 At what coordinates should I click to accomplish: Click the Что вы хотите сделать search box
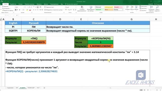coord(71,4)
